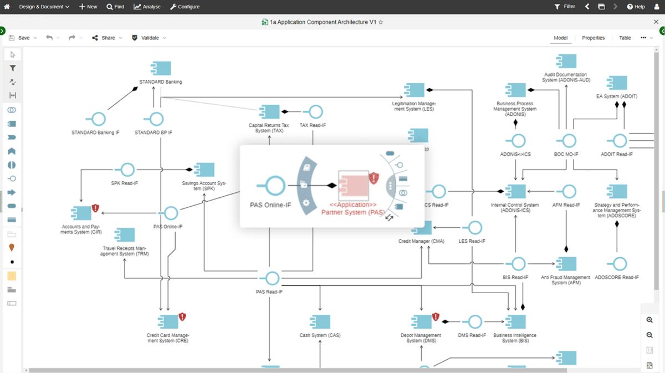Click the Home icon
Screen dimensions: 665x373
point(6,6)
